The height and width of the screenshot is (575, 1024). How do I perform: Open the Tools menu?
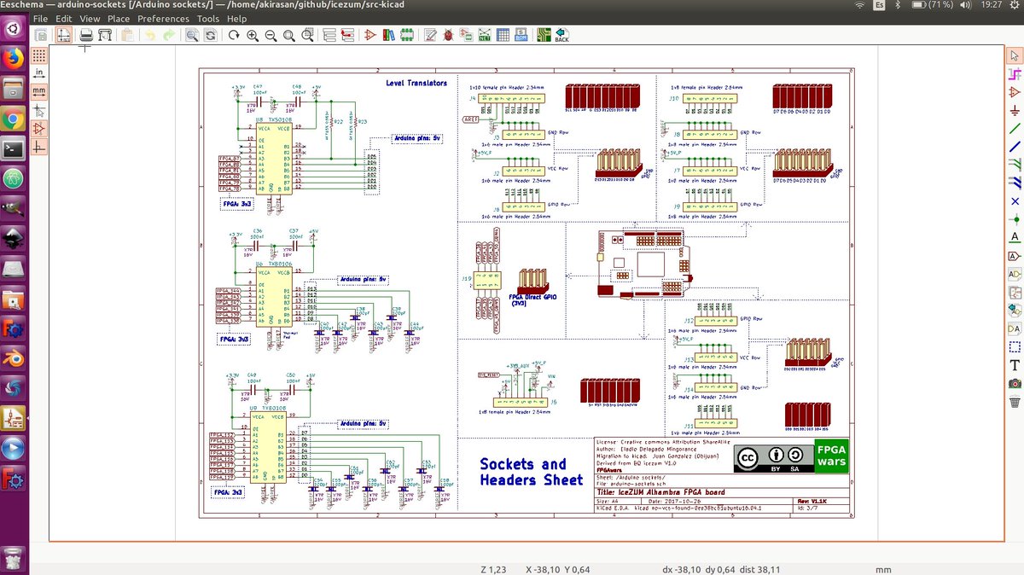tap(208, 18)
